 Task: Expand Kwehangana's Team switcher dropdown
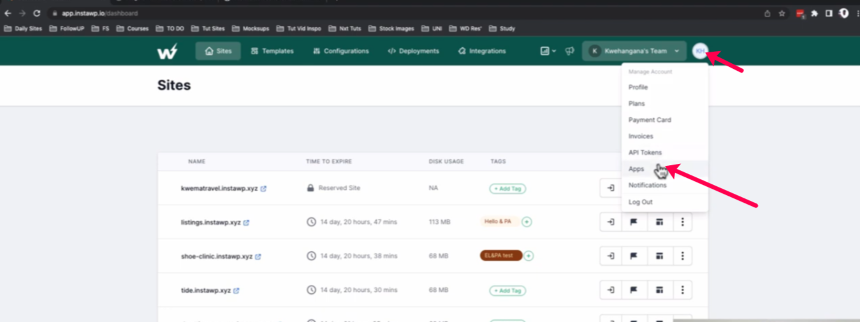coord(634,51)
